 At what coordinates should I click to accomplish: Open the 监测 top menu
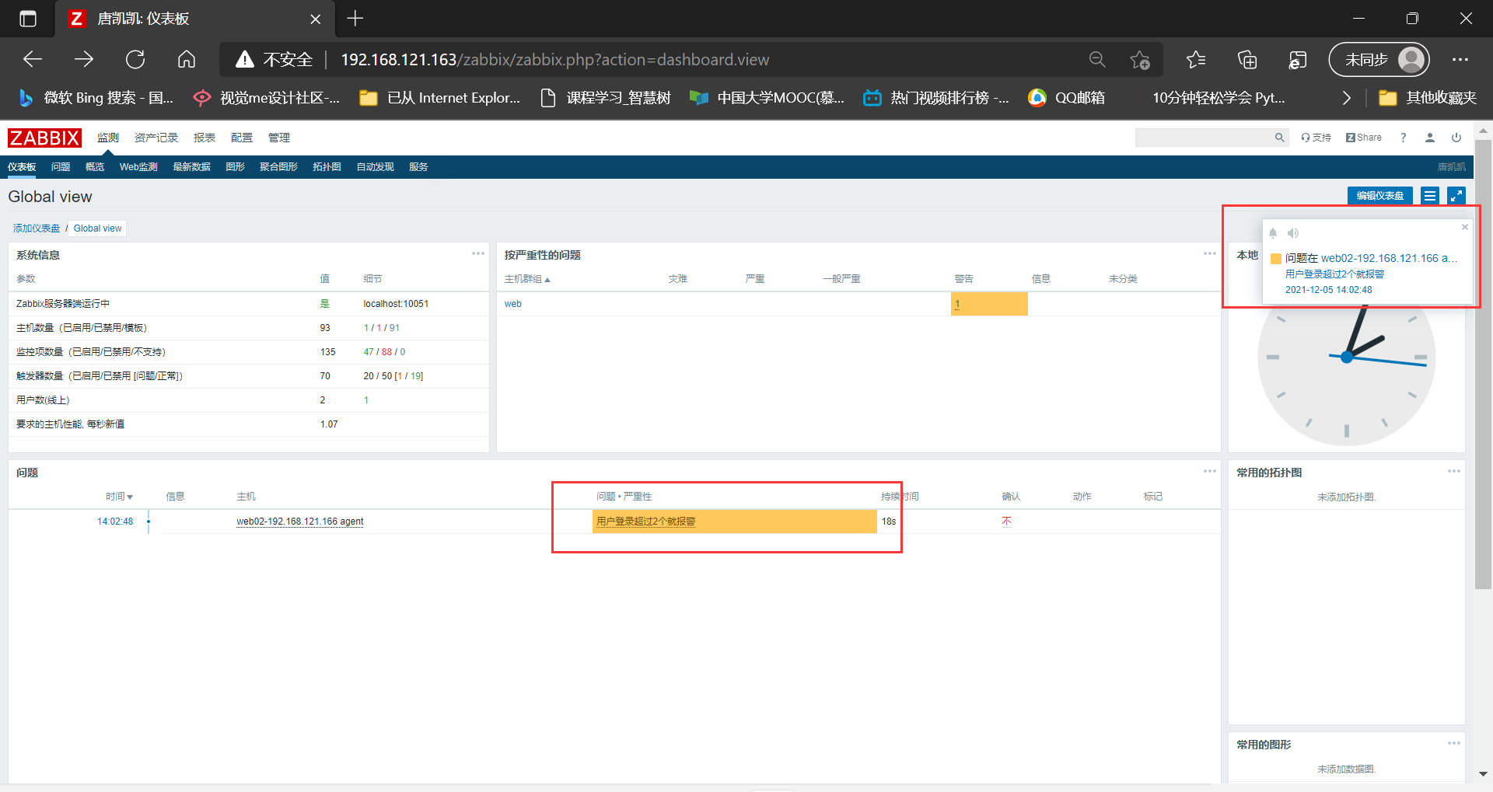(x=108, y=138)
